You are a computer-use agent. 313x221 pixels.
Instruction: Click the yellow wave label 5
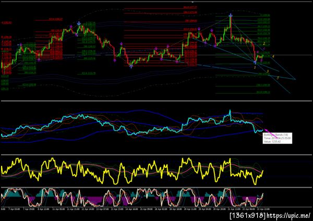[x=278, y=78]
